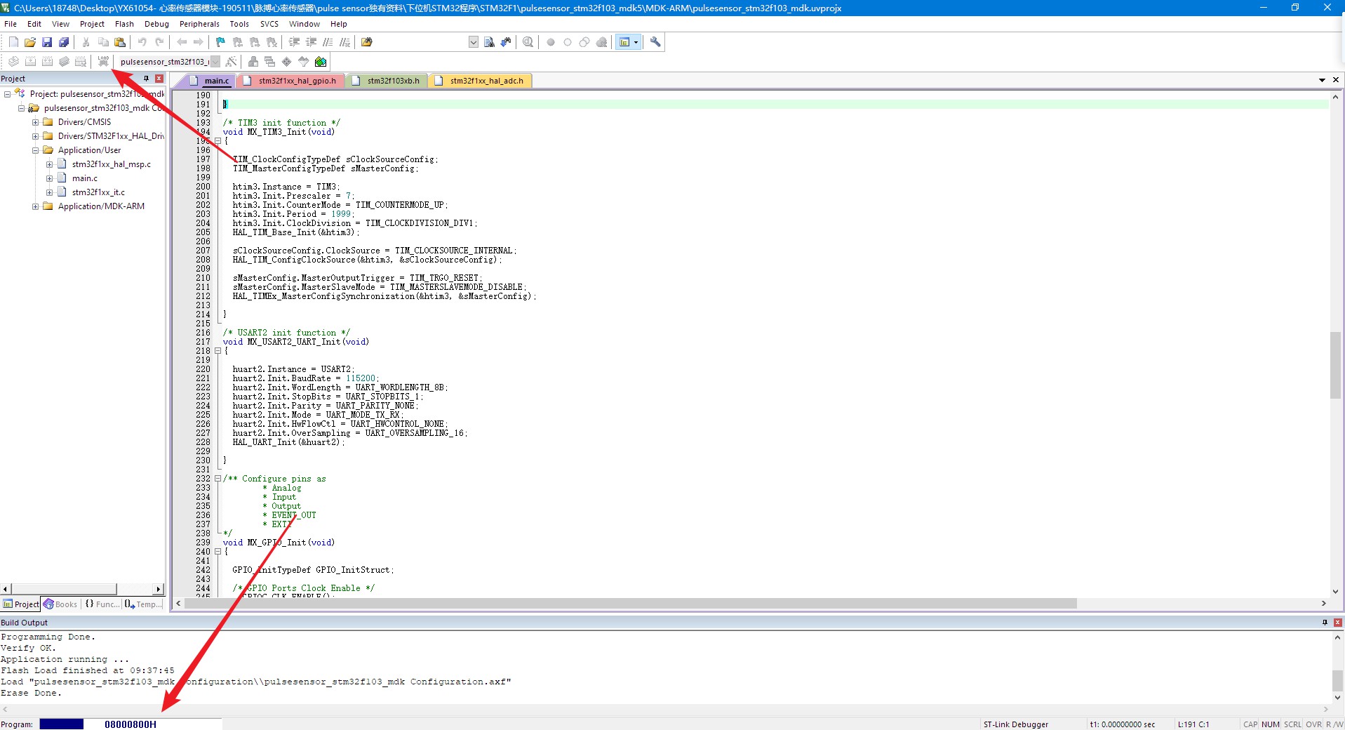1345x730 pixels.
Task: Switch to the Books panel tab
Action: click(61, 604)
